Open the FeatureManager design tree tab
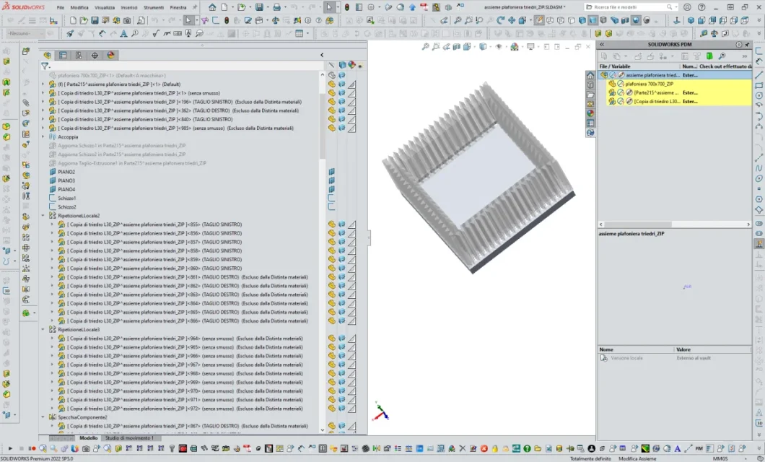This screenshot has width=765, height=462. tap(48, 55)
